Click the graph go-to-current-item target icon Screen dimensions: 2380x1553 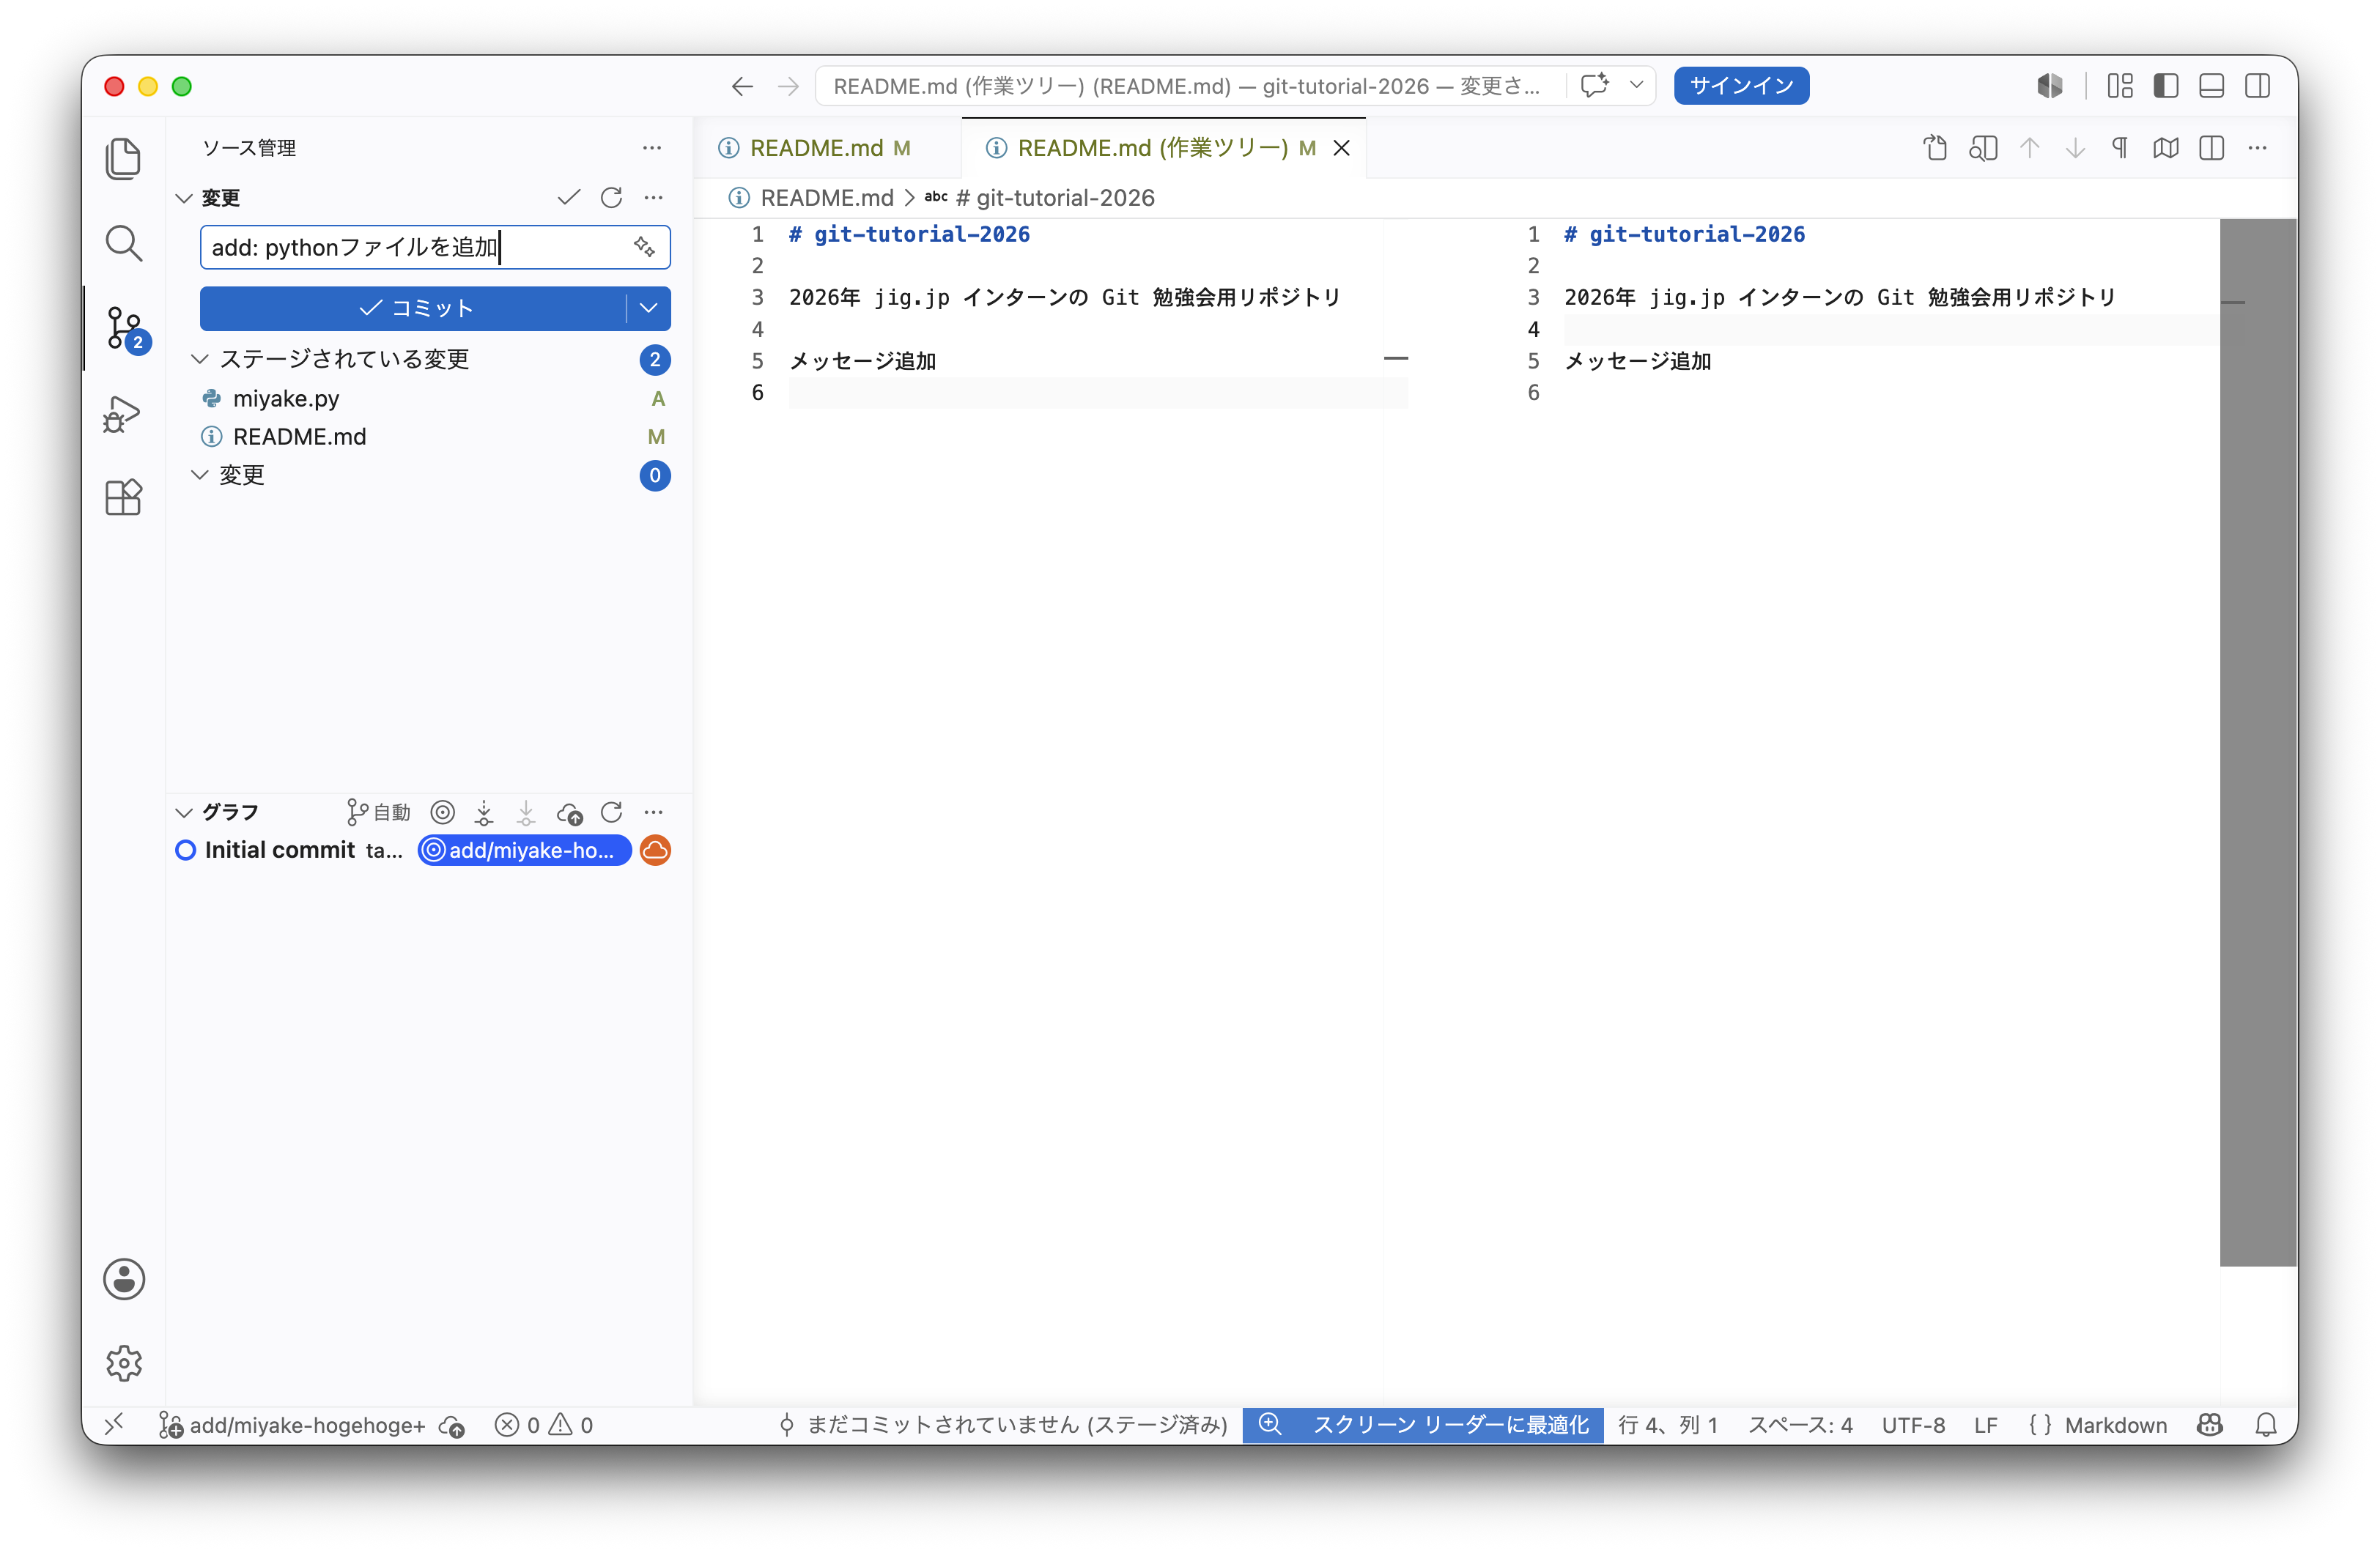pos(442,812)
